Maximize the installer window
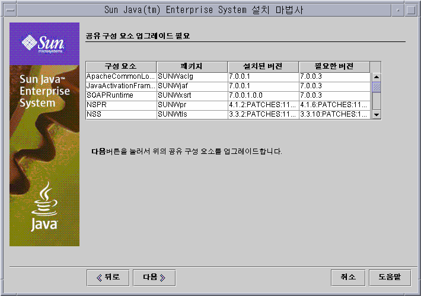This screenshot has height=296, width=421. click(x=411, y=10)
